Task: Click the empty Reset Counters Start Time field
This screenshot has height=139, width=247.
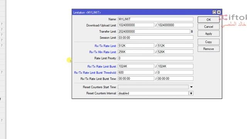Action: tap(153, 87)
